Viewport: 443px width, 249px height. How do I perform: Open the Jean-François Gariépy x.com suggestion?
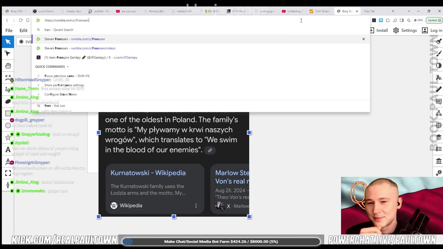pyautogui.click(x=201, y=57)
